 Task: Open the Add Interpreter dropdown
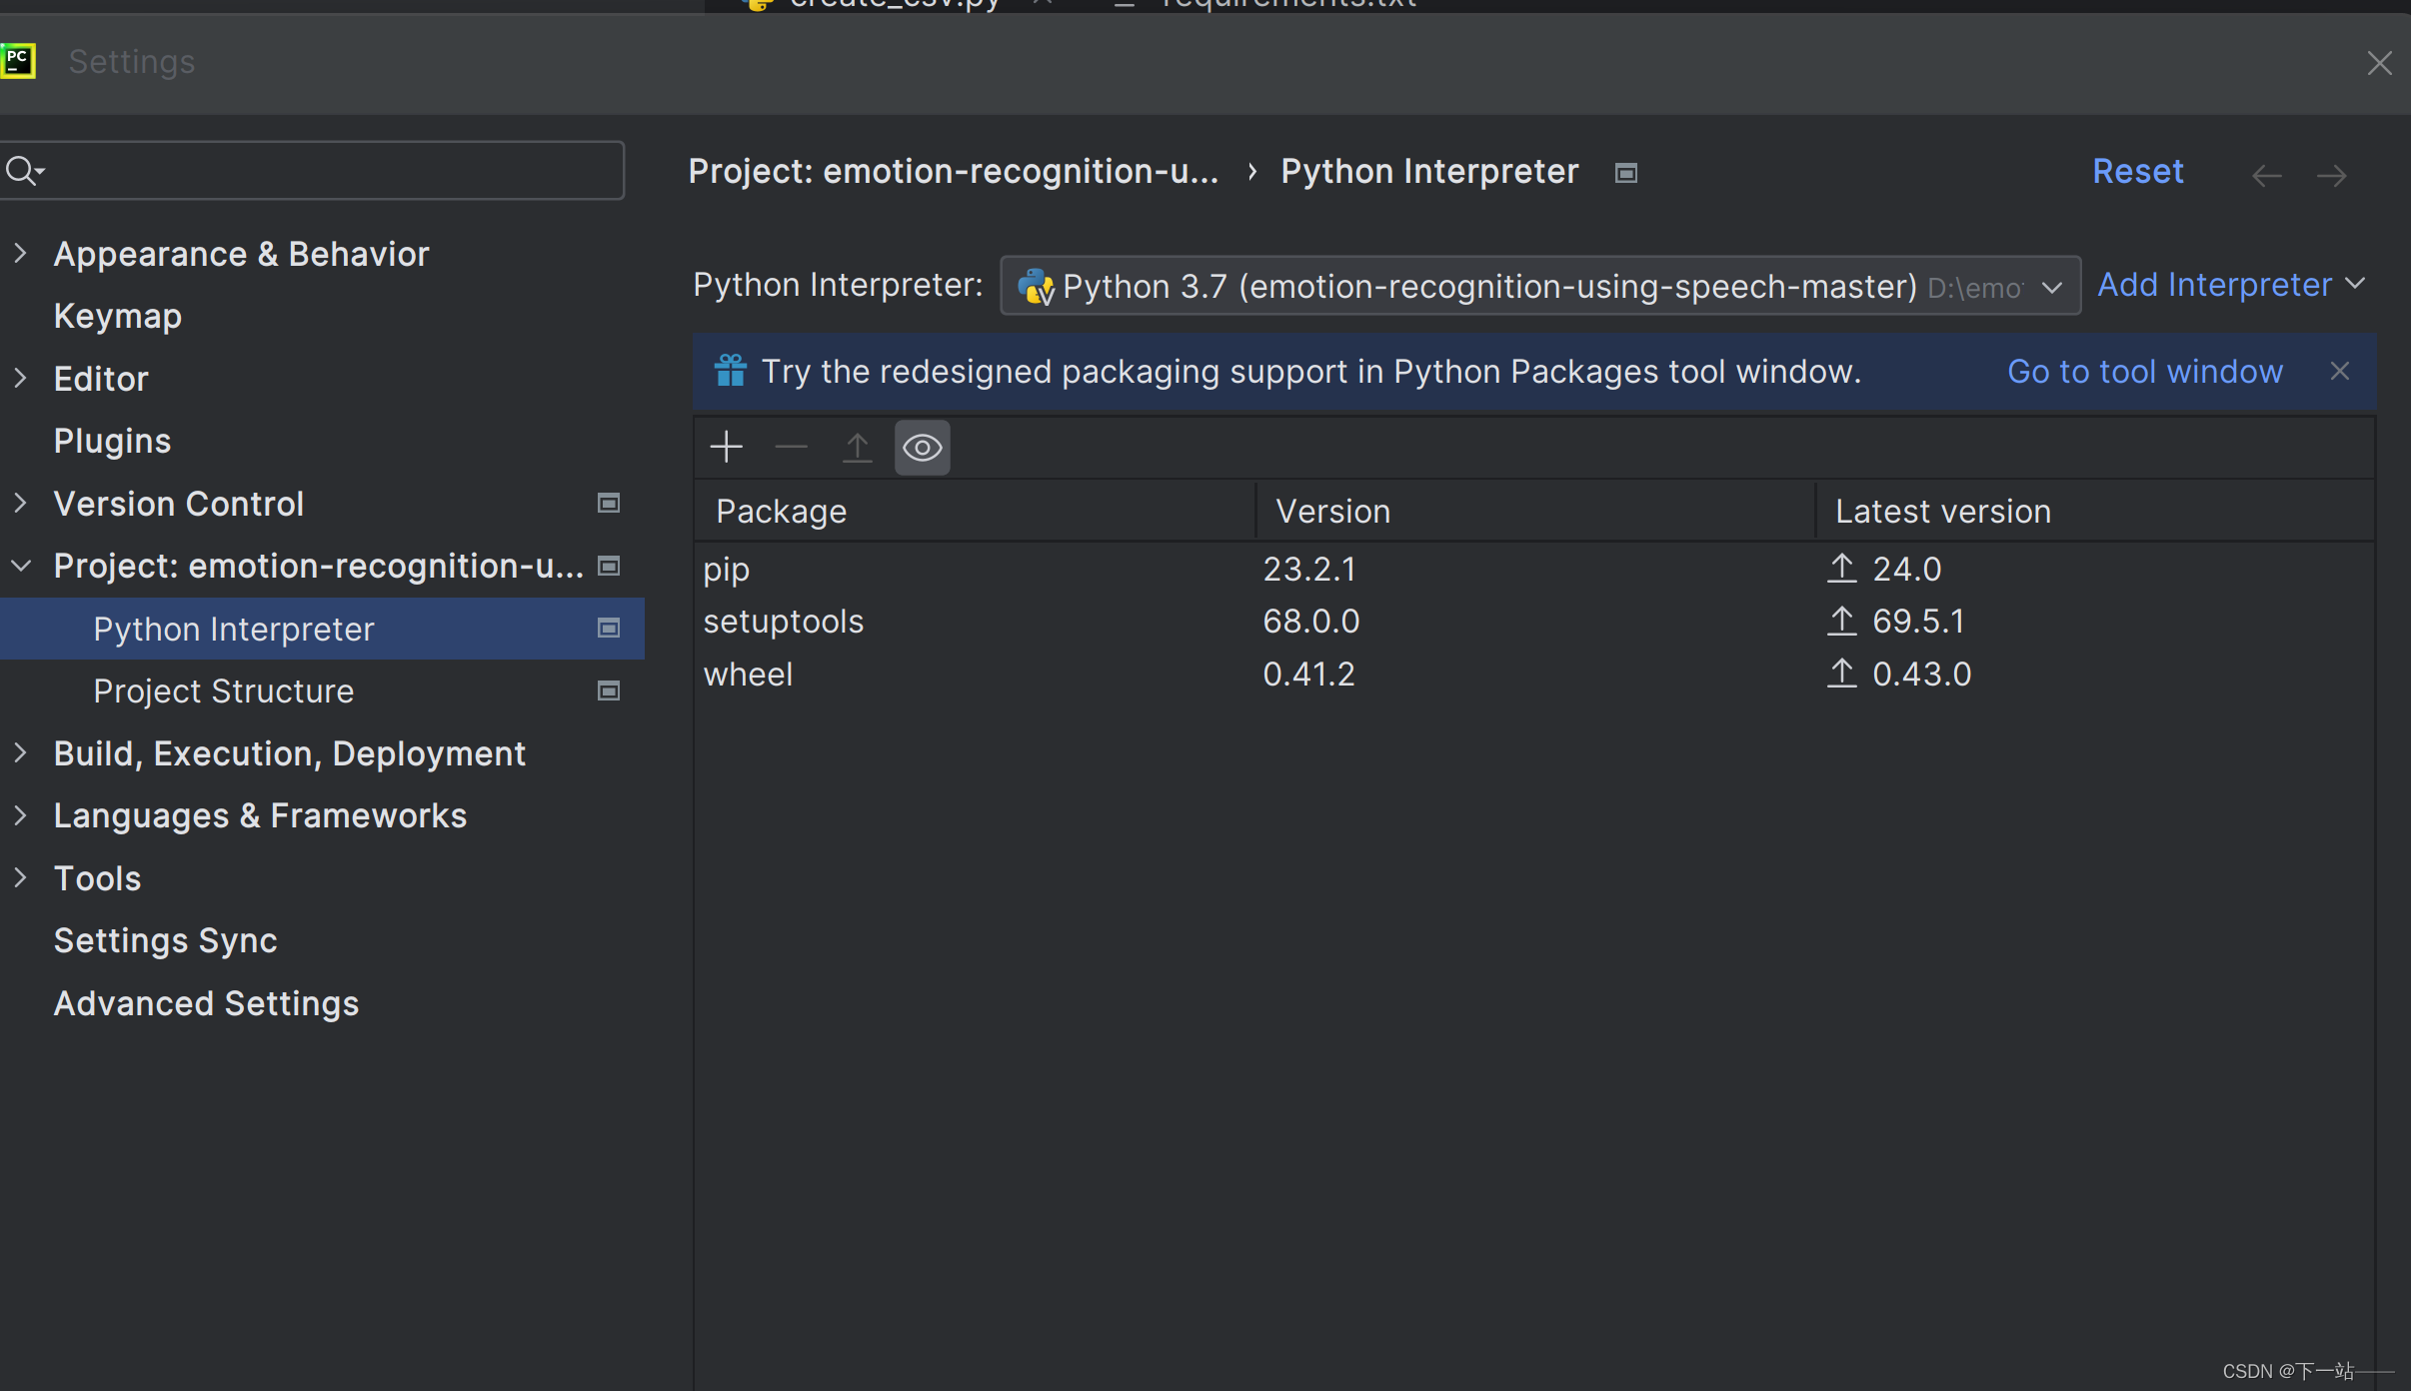2230,285
